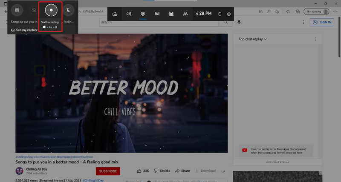Screen dimensions: 341x182
Task: Open the Audio widget in Game Bar
Action: tap(129, 14)
